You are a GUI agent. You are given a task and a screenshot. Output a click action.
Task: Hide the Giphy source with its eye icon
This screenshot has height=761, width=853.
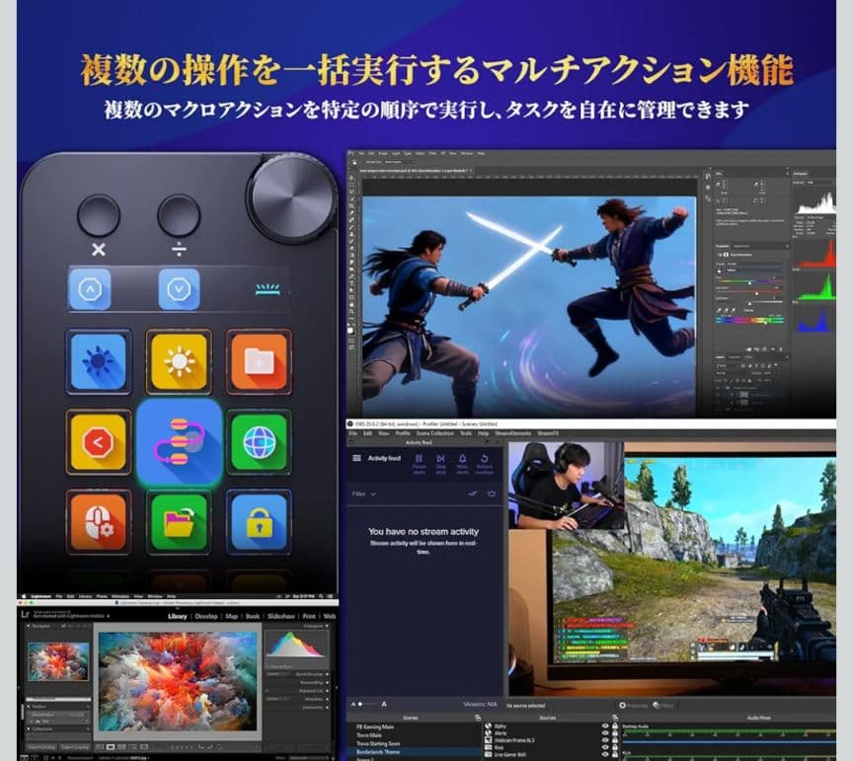[x=605, y=725]
